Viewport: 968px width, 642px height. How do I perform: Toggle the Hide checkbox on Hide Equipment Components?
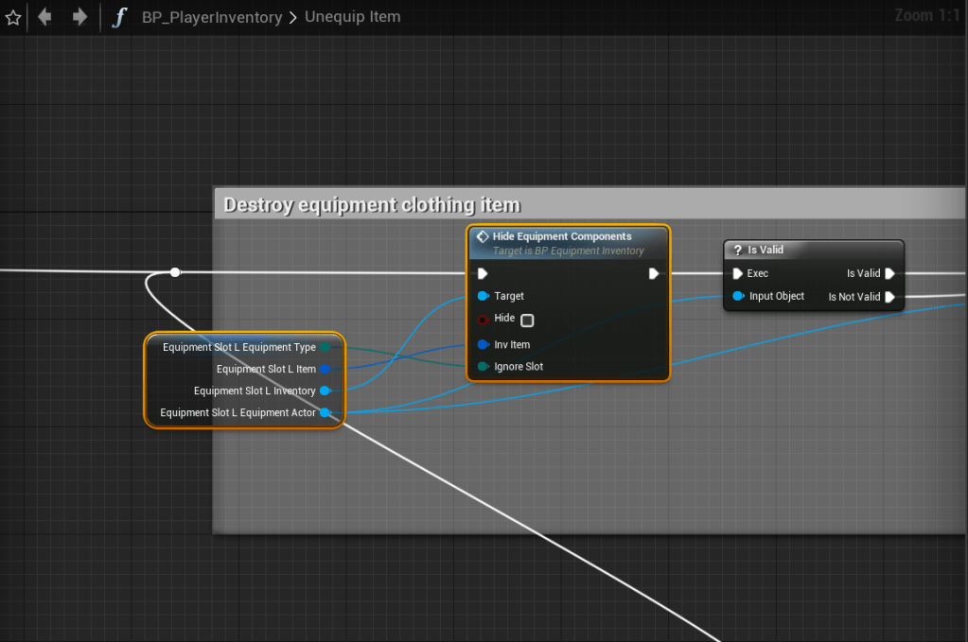[527, 320]
